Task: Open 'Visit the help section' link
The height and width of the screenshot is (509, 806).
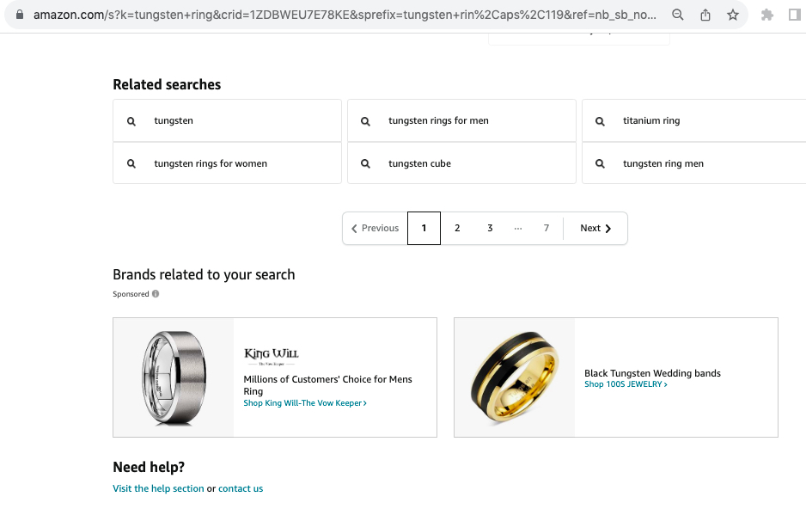Action: coord(158,488)
